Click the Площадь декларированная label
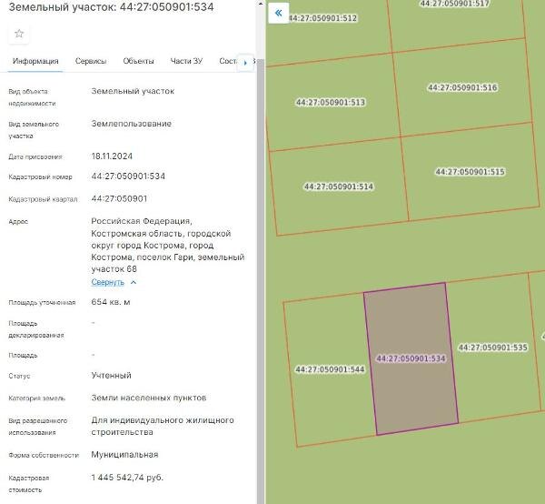The height and width of the screenshot is (504, 545). pos(36,329)
